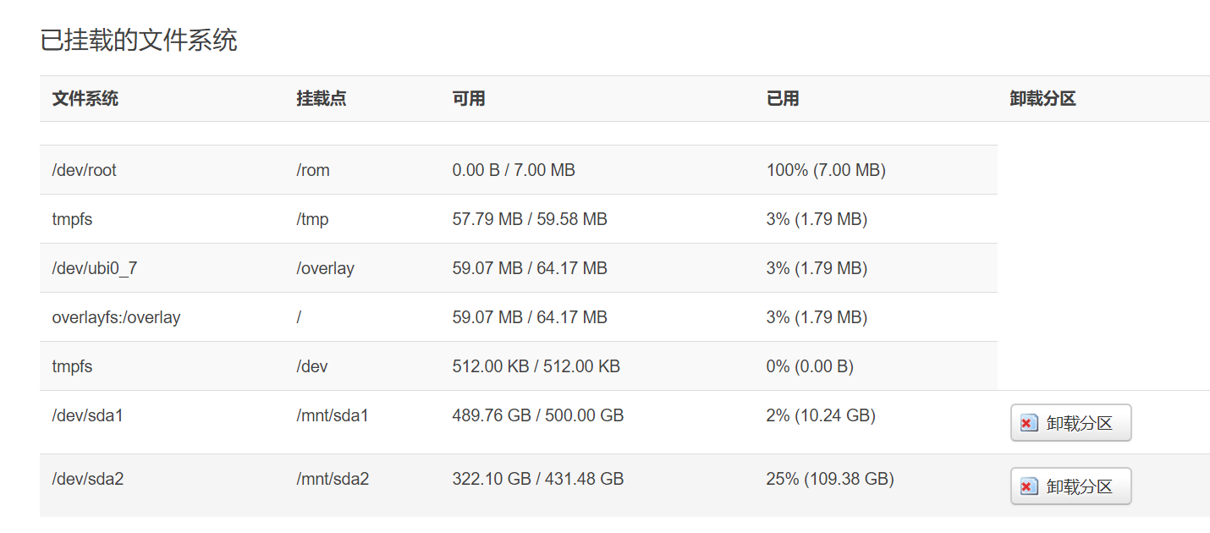Click the /dev/root filesystem cell
The width and height of the screenshot is (1210, 533).
pos(85,170)
